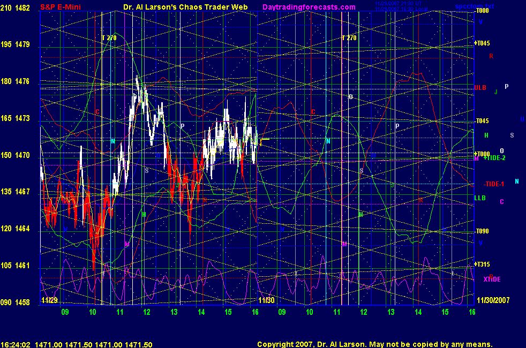The height and width of the screenshot is (348, 526).
Task: Select the 11/30/2007 date label
Action: [493, 300]
